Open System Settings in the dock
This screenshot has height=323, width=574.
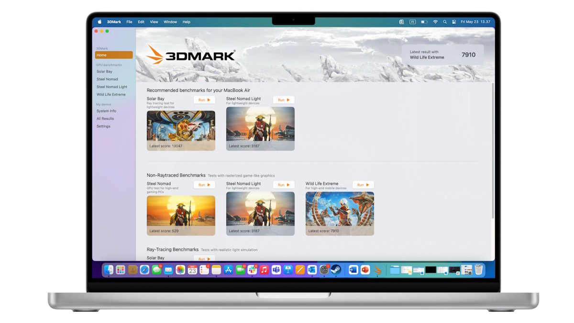324,270
